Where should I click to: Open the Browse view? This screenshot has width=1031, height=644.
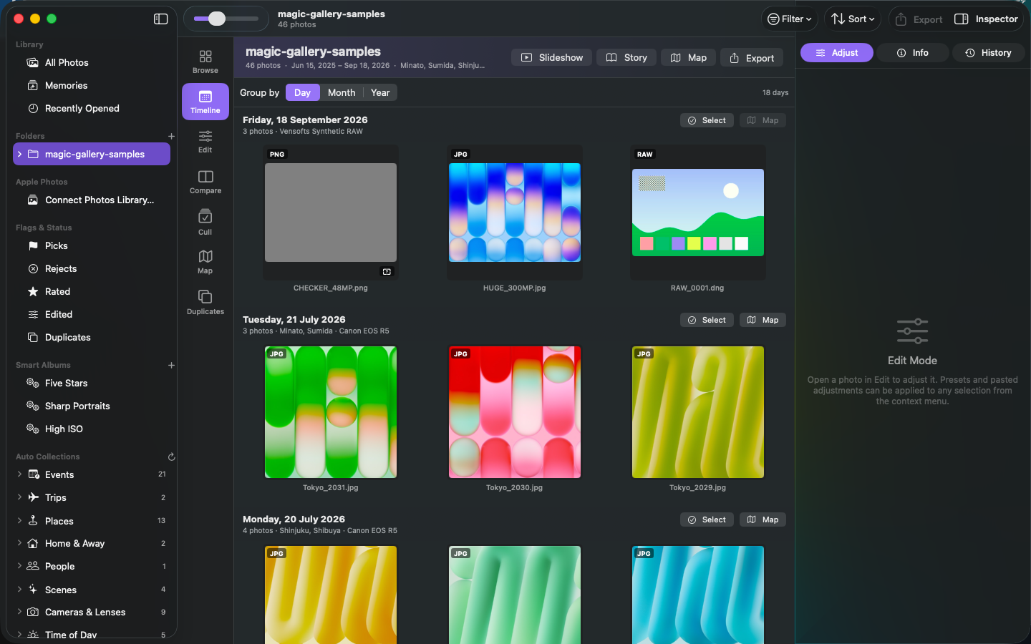(205, 62)
